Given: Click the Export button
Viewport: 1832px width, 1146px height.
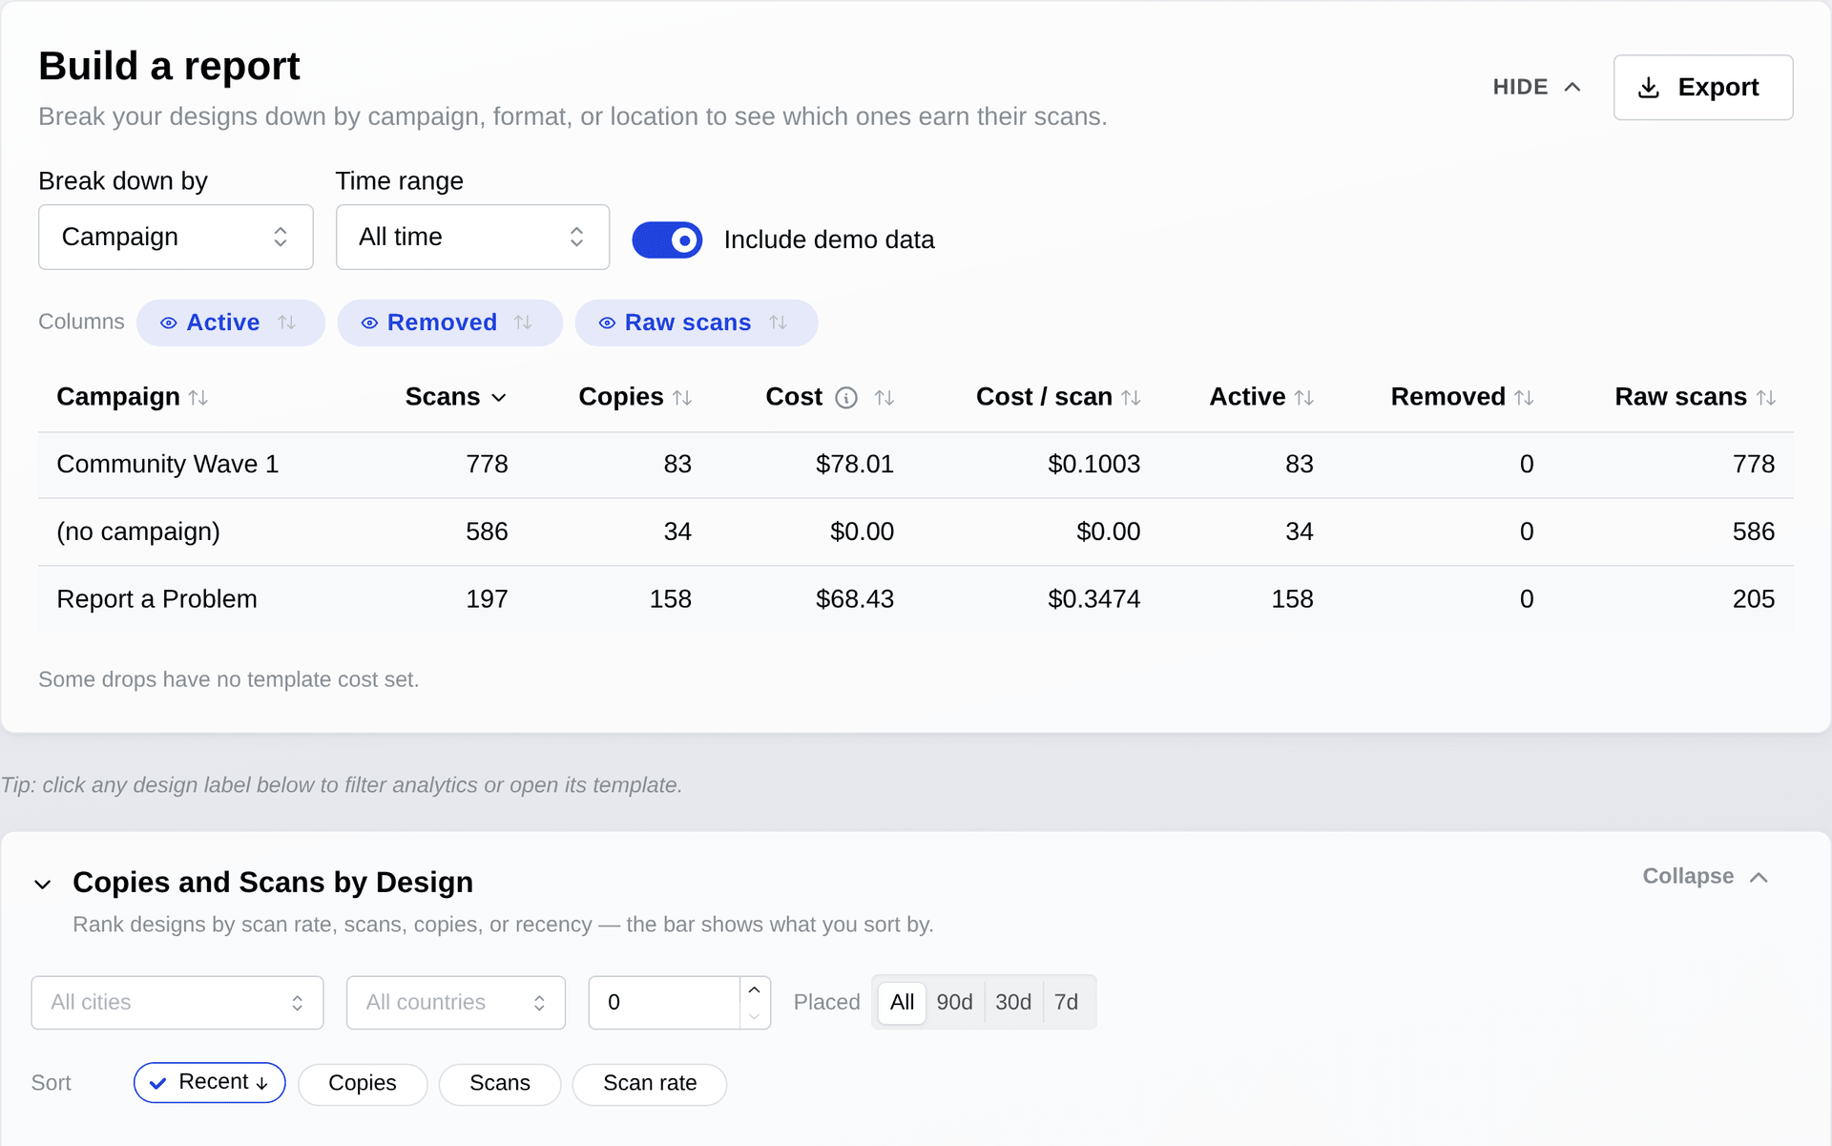Looking at the screenshot, I should click(1703, 87).
